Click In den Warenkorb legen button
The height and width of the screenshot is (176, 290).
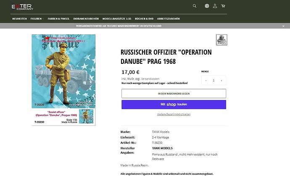pyautogui.click(x=174, y=94)
